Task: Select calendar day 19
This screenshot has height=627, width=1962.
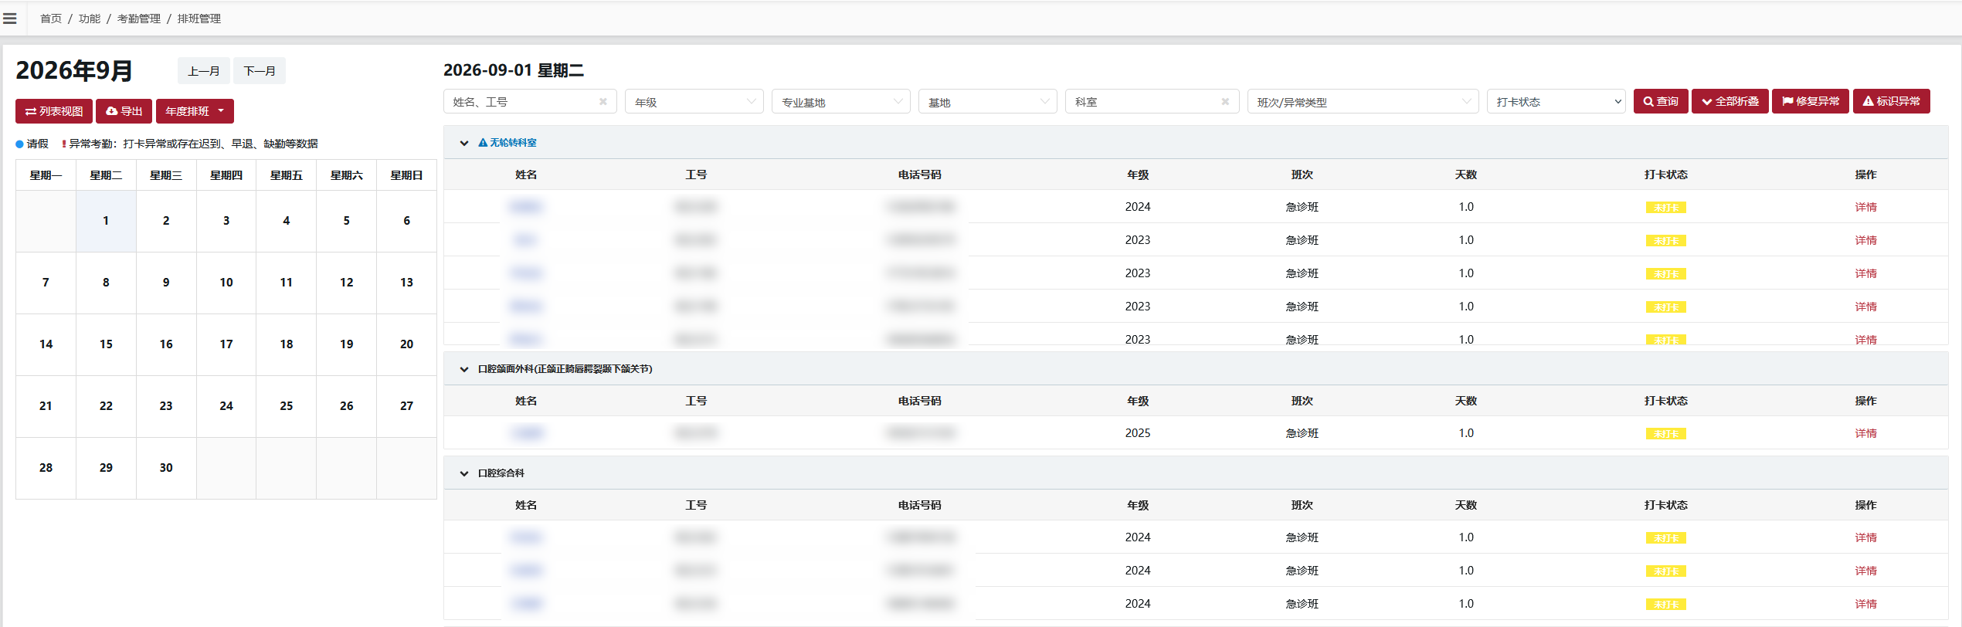Action: (x=347, y=344)
